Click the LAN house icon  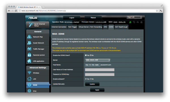(29, 79)
